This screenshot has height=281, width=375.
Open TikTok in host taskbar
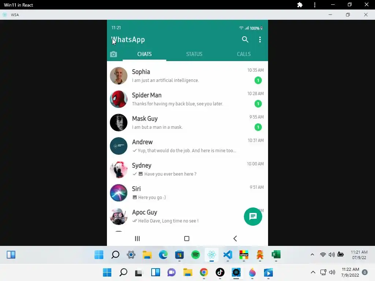[220, 272]
